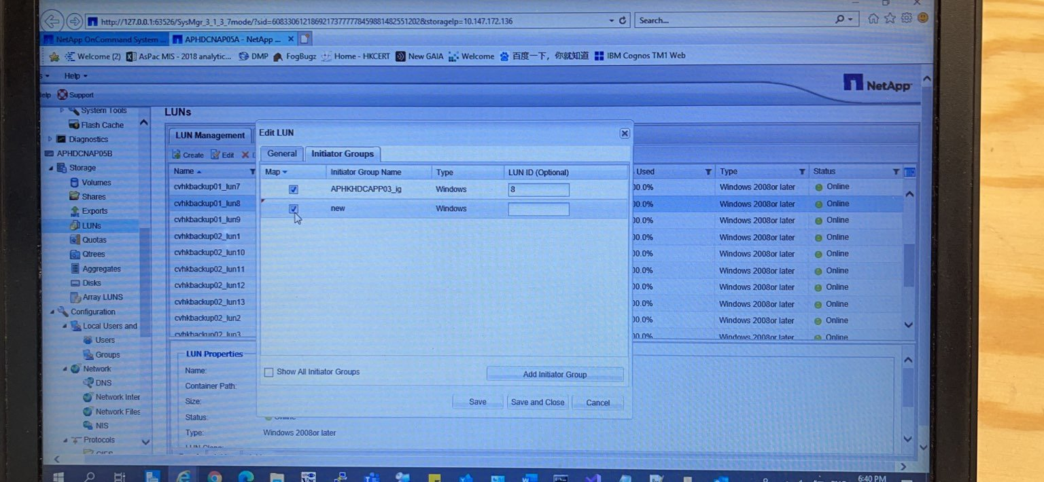Open Qtrees in the Storage tree
Viewport: 1044px width, 482px height.
[94, 255]
